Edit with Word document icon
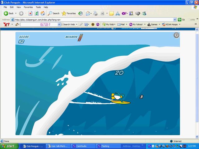Image resolution: width=199 pixels, height=149 pixels. pyautogui.click(x=102, y=13)
